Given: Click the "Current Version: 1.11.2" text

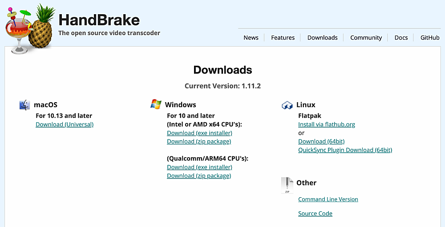Looking at the screenshot, I should (223, 86).
